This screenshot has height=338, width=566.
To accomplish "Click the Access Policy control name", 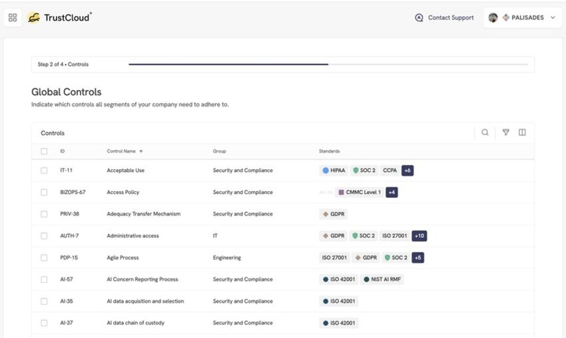I will [x=123, y=192].
